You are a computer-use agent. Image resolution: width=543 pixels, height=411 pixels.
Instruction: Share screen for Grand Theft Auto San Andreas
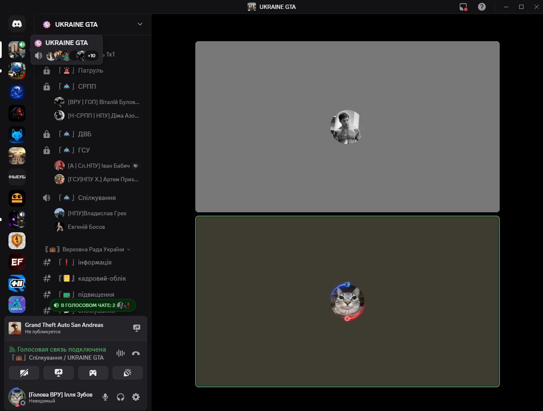pos(137,328)
